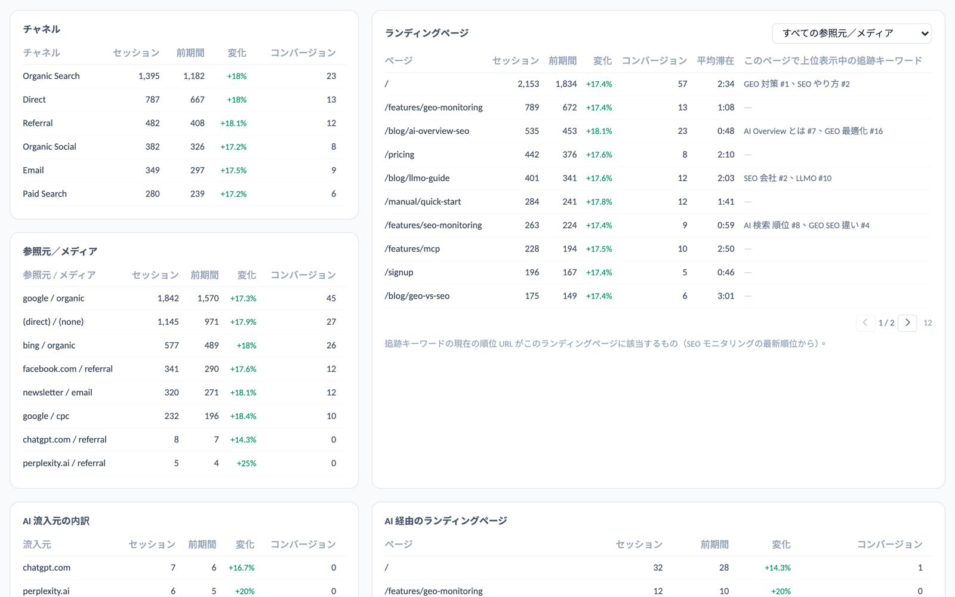Screen dimensions: 955x597
Task: Select bing / organic source row
Action: point(184,346)
